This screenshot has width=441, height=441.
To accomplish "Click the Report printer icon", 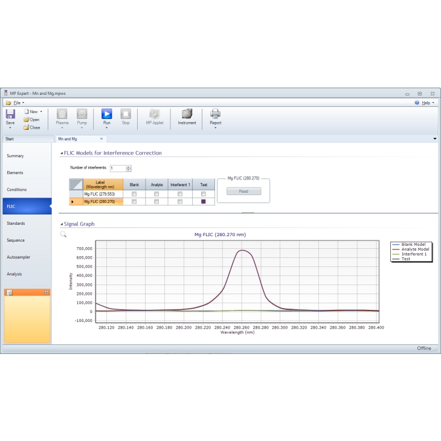I will pos(215,114).
